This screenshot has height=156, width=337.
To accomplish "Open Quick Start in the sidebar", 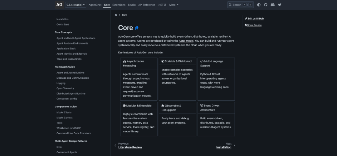I will coord(63,25).
